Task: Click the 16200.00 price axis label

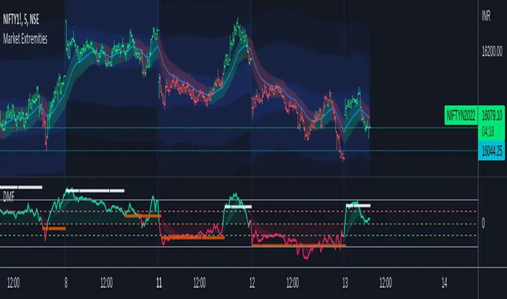Action: coord(493,53)
